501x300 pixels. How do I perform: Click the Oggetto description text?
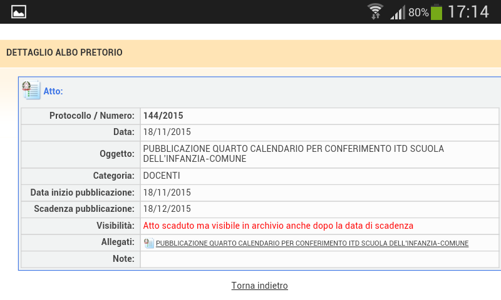tap(293, 154)
